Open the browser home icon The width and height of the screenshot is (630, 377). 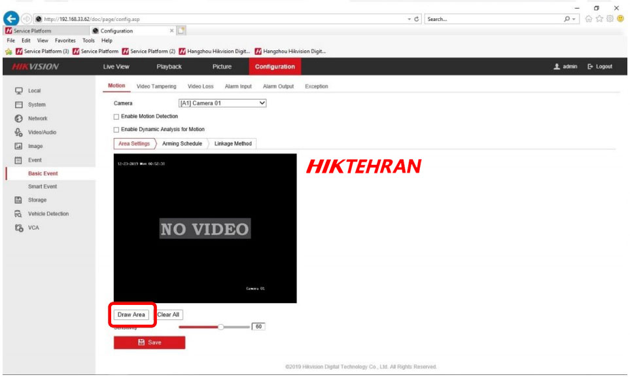coord(589,19)
